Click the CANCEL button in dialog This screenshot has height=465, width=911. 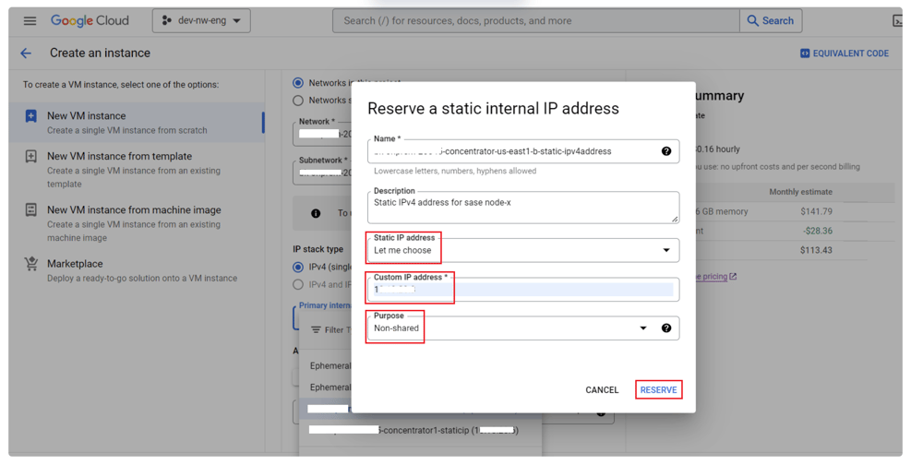[602, 390]
